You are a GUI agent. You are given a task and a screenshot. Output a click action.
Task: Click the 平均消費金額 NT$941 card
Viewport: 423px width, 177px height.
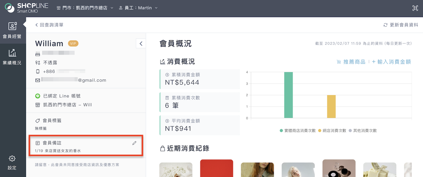tap(200, 125)
